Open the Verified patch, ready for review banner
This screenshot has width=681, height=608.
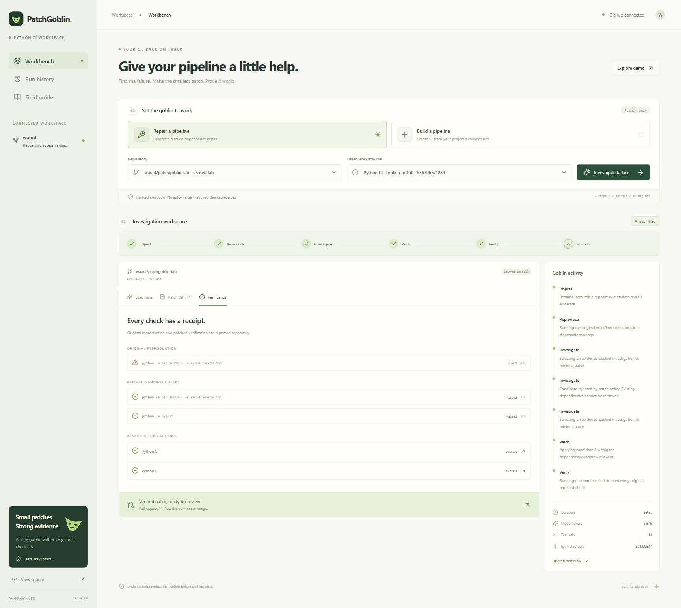click(x=329, y=504)
